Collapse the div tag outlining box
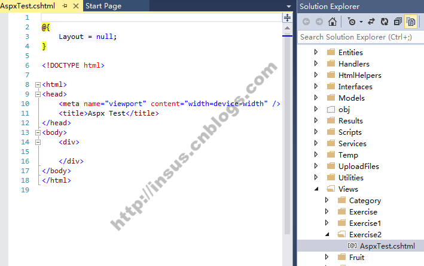 click(x=38, y=142)
